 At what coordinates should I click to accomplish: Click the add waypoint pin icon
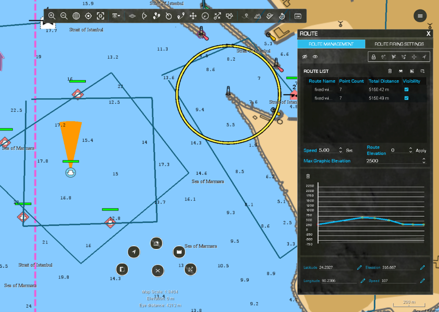click(383, 57)
